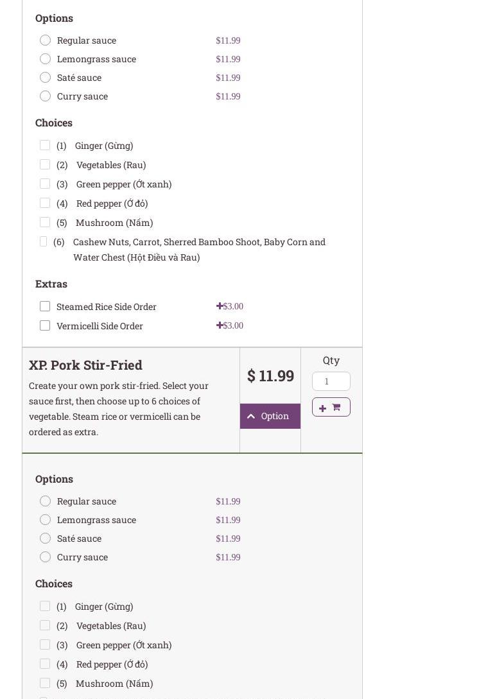Check Ginger (Gừng) under XP. Pork Stir-Fried
Screen dimensions: 504x699
coord(45,607)
